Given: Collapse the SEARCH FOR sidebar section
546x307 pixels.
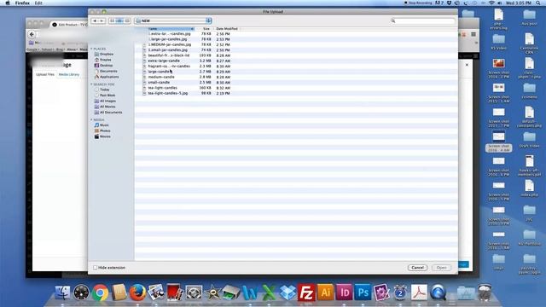Looking at the screenshot, I should point(91,84).
